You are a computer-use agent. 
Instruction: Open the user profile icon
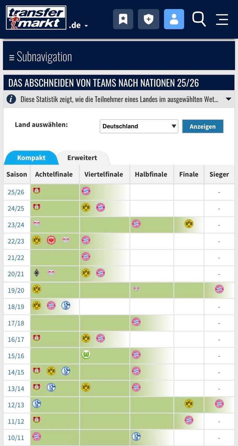click(174, 19)
